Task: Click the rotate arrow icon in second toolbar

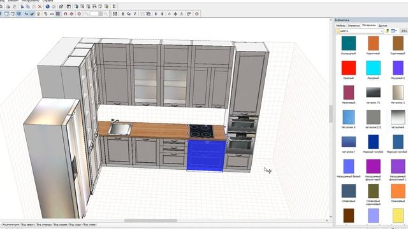Action: point(170,14)
